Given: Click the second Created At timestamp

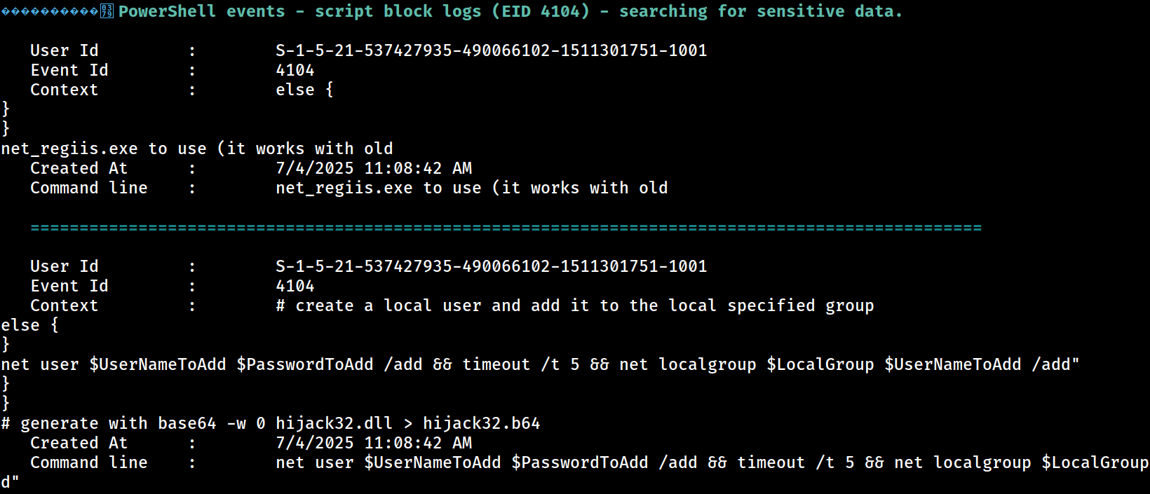Looking at the screenshot, I should (374, 443).
